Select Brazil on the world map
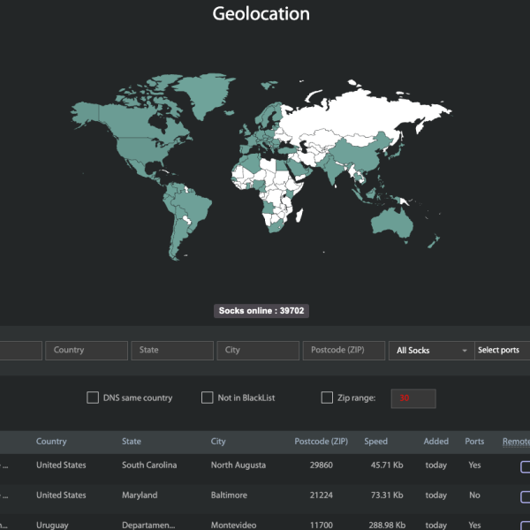The image size is (530, 530). pyautogui.click(x=193, y=206)
